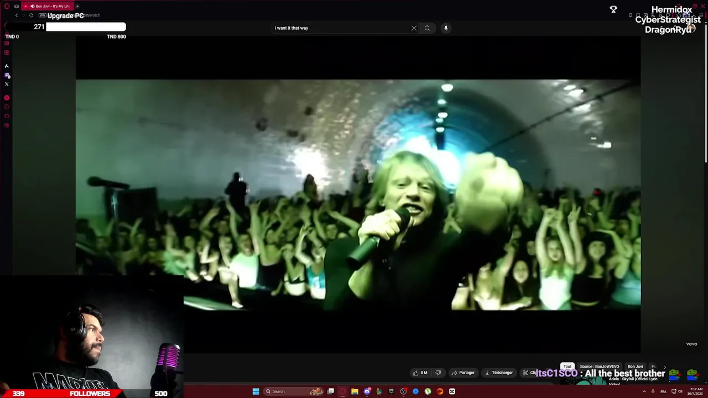Open the EA app from taskbar

point(440,391)
